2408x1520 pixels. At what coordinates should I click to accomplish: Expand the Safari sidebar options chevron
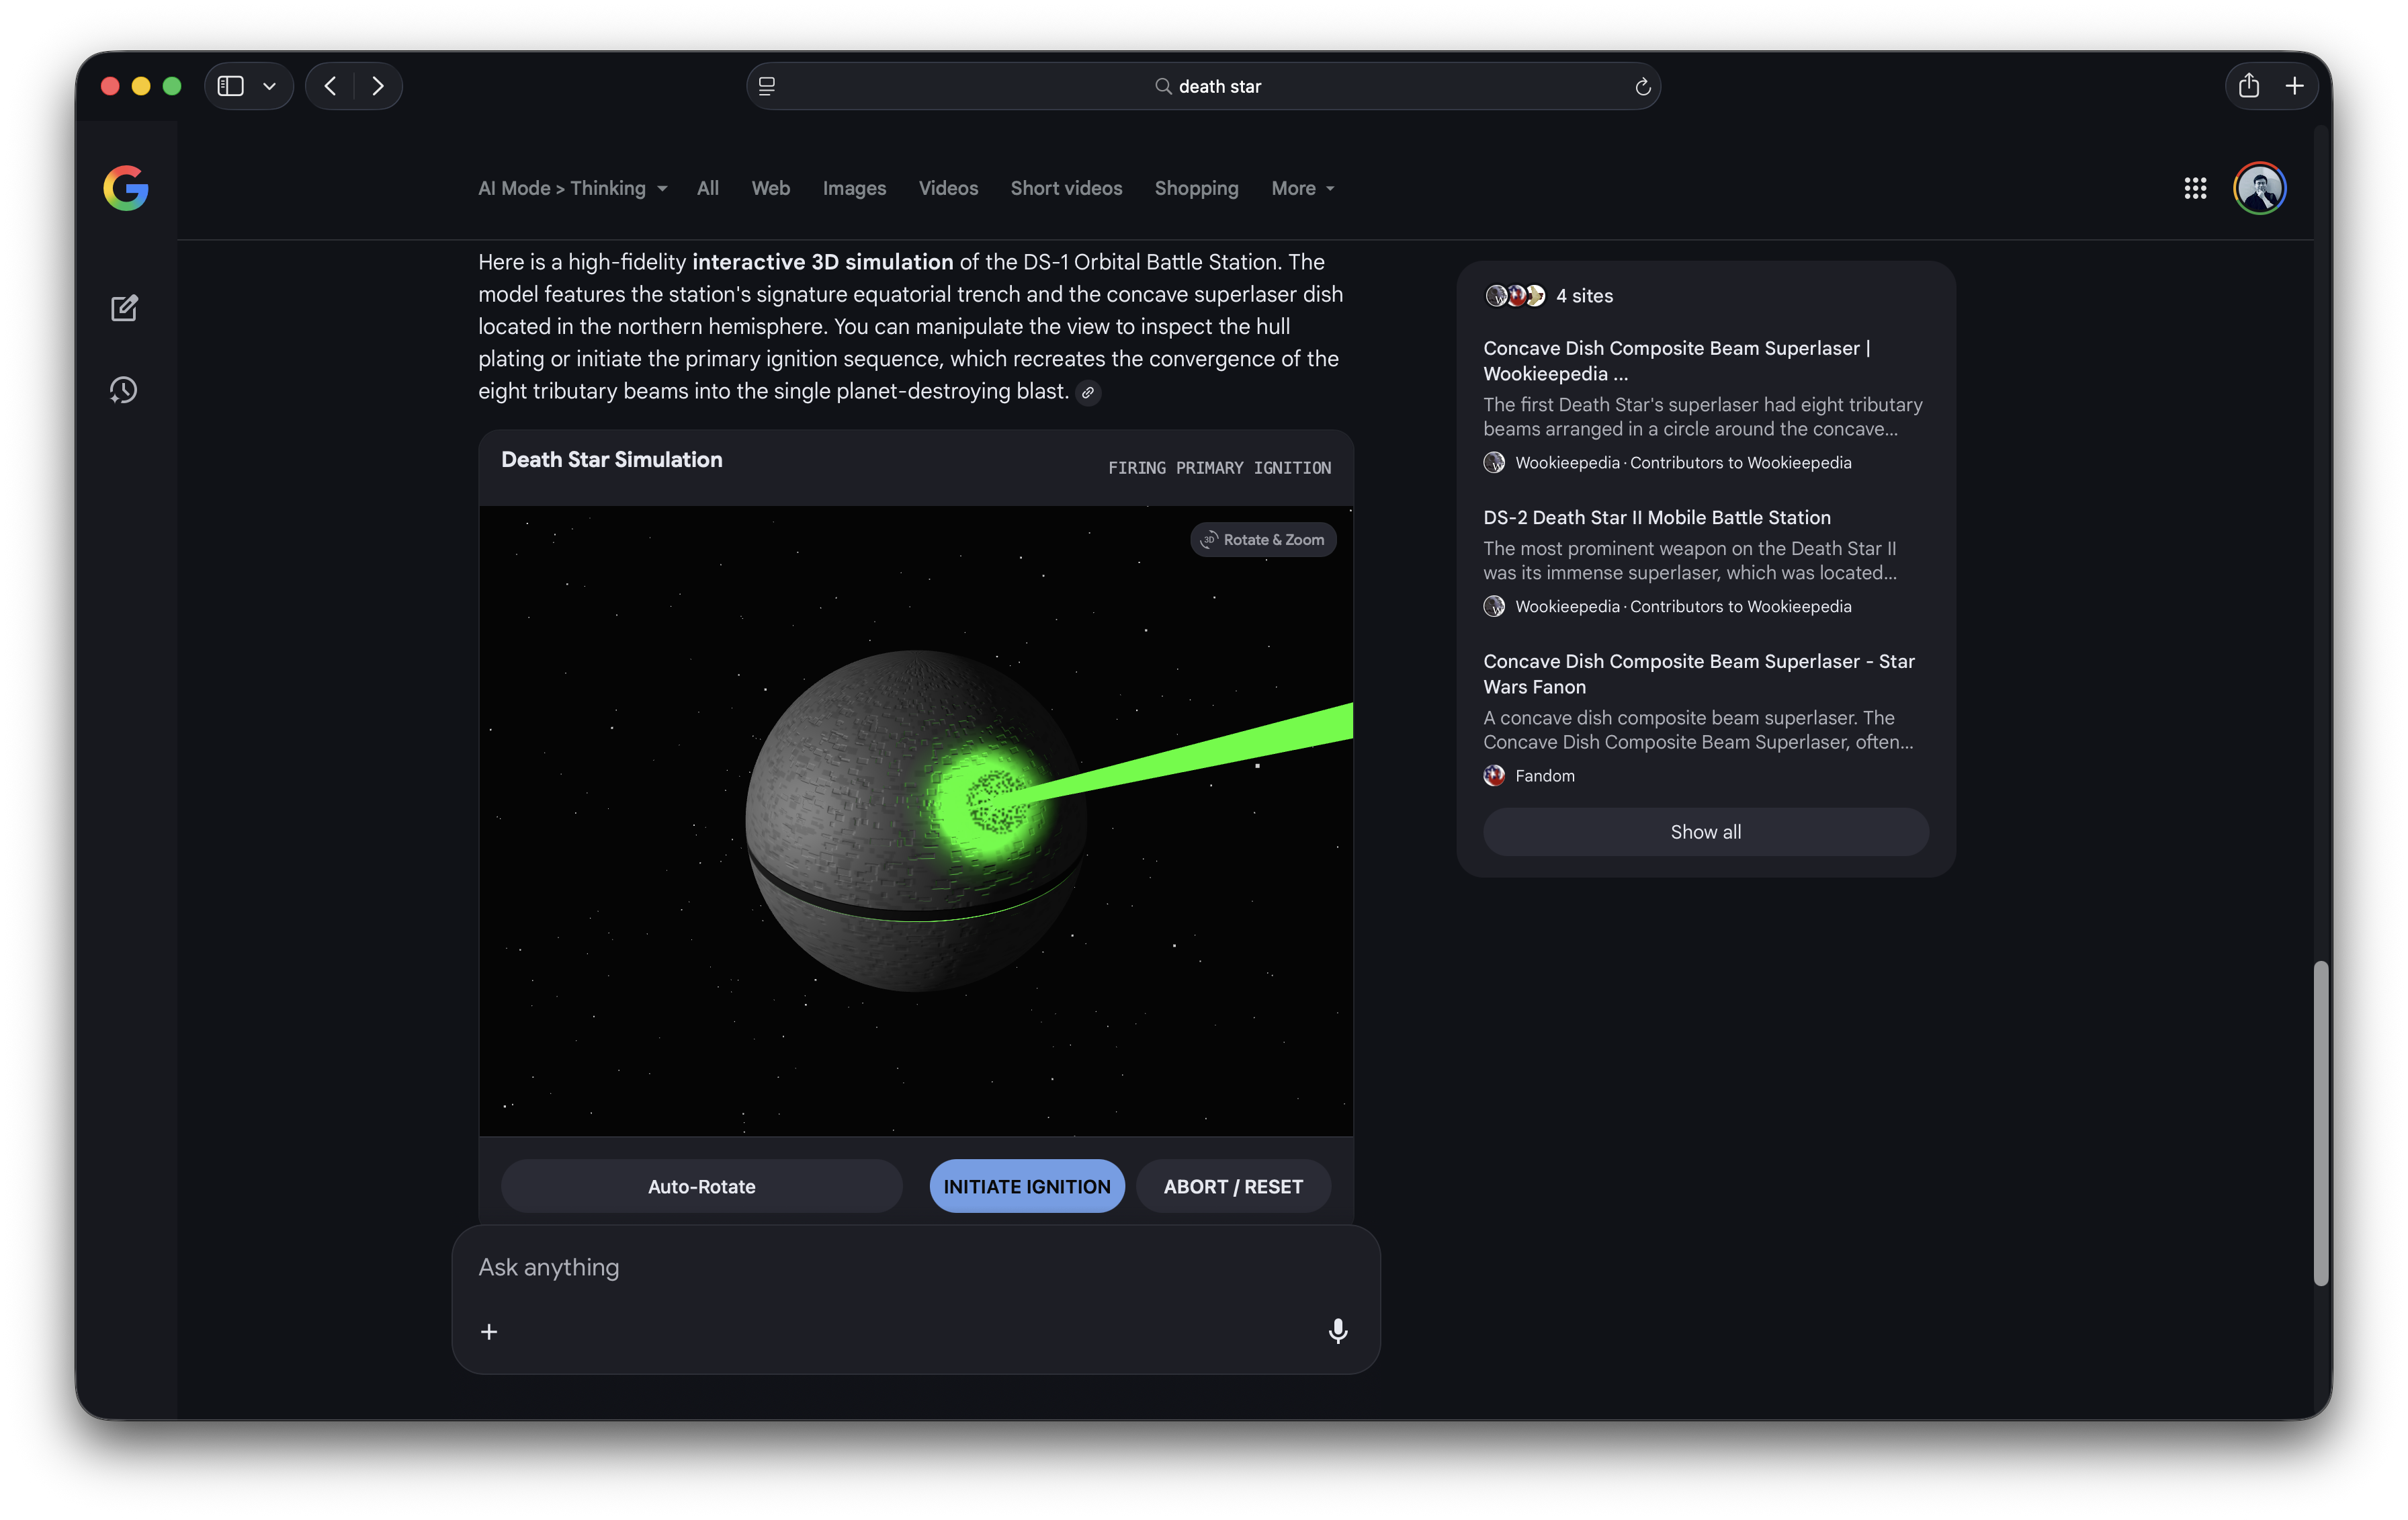point(270,86)
